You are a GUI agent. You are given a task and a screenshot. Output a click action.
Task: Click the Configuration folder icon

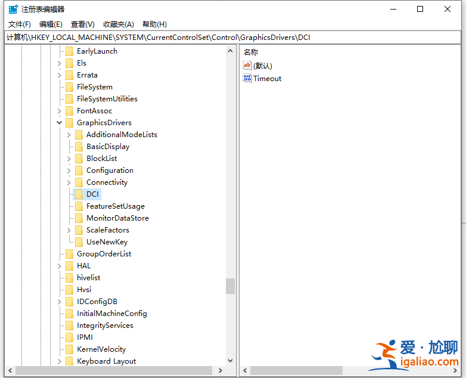(x=79, y=171)
